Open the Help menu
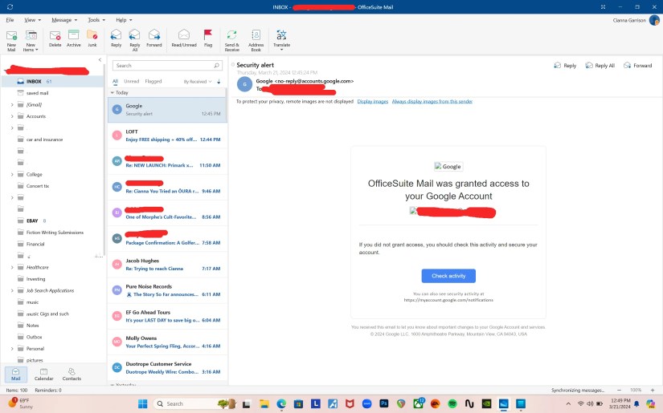 pyautogui.click(x=124, y=20)
